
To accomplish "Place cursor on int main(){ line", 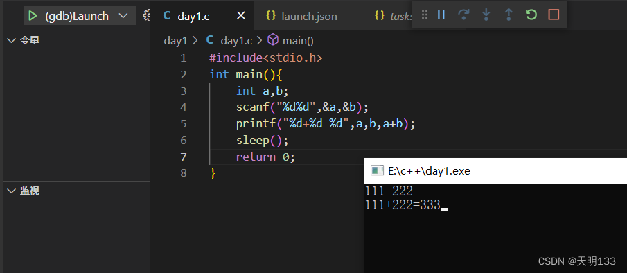I will (246, 75).
